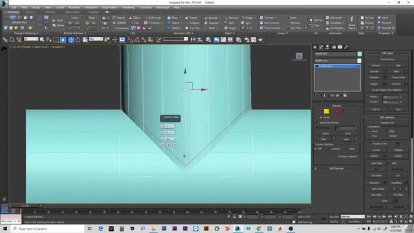
Task: Expand the Soft Selection rollout
Action: coord(336,168)
